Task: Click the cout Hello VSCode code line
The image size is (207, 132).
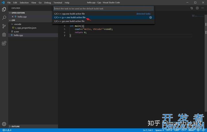Action: click(94, 29)
